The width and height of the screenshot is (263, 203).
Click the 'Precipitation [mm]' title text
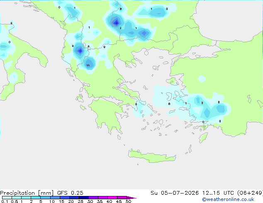pos(27,193)
